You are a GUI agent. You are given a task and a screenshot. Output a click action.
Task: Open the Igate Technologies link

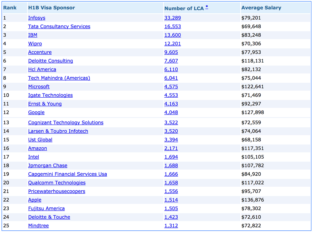point(50,95)
